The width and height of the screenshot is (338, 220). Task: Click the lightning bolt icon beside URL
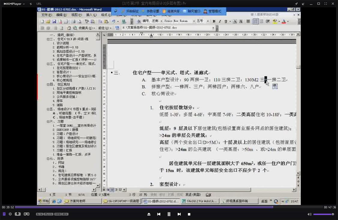click(x=31, y=4)
